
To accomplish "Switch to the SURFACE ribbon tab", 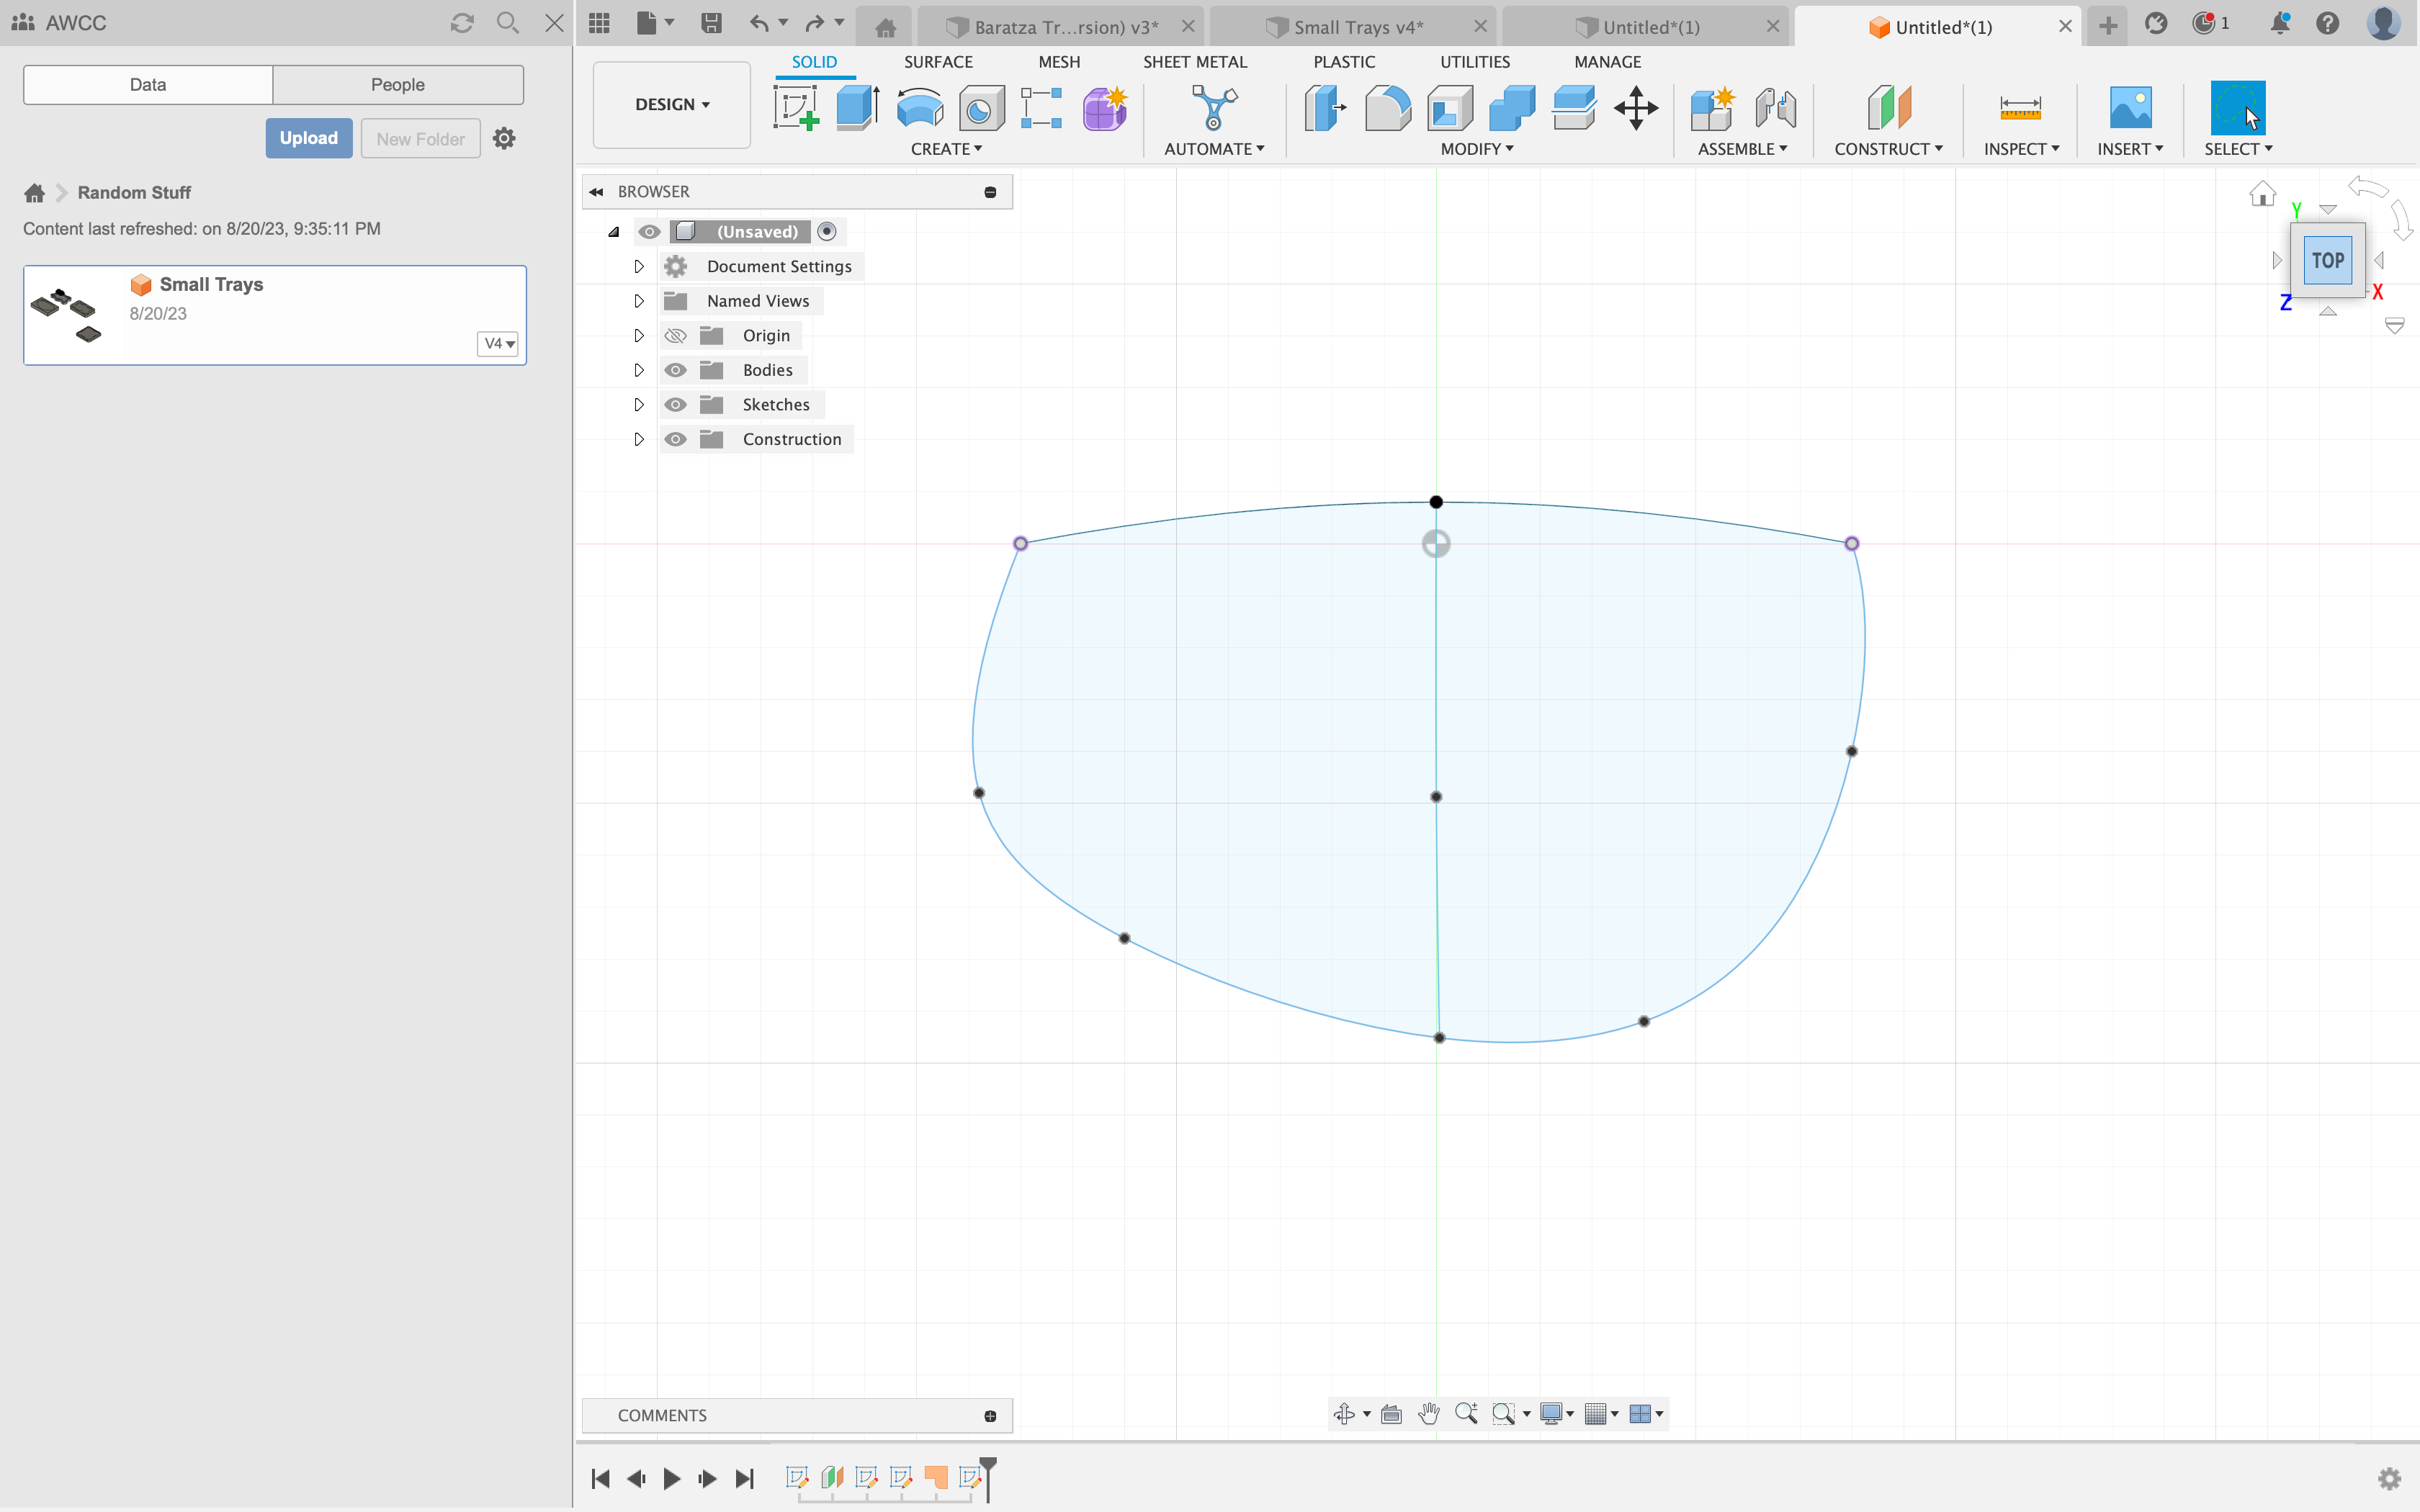I will click(938, 62).
